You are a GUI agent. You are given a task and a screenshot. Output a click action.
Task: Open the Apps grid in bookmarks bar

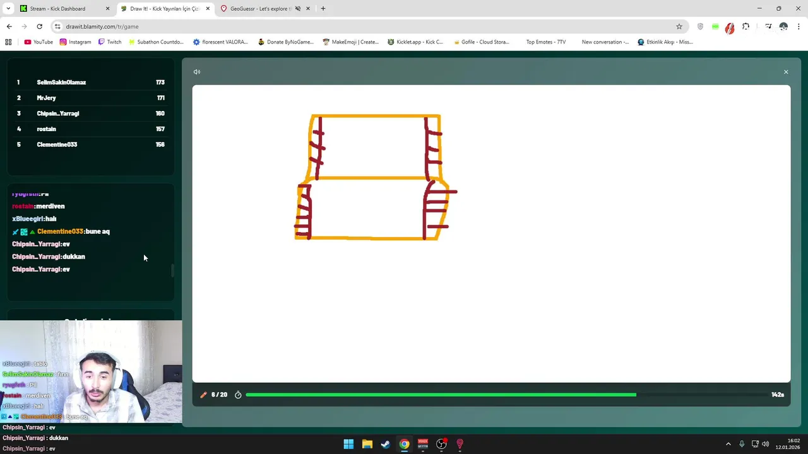point(8,42)
